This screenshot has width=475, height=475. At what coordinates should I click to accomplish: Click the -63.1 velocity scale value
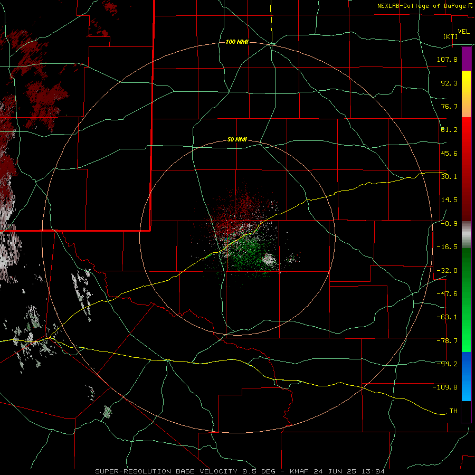pyautogui.click(x=447, y=317)
